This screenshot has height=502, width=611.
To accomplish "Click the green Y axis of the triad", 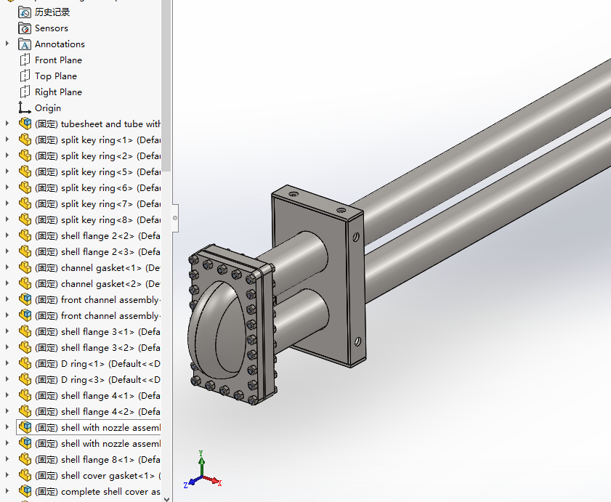I will 201,463.
